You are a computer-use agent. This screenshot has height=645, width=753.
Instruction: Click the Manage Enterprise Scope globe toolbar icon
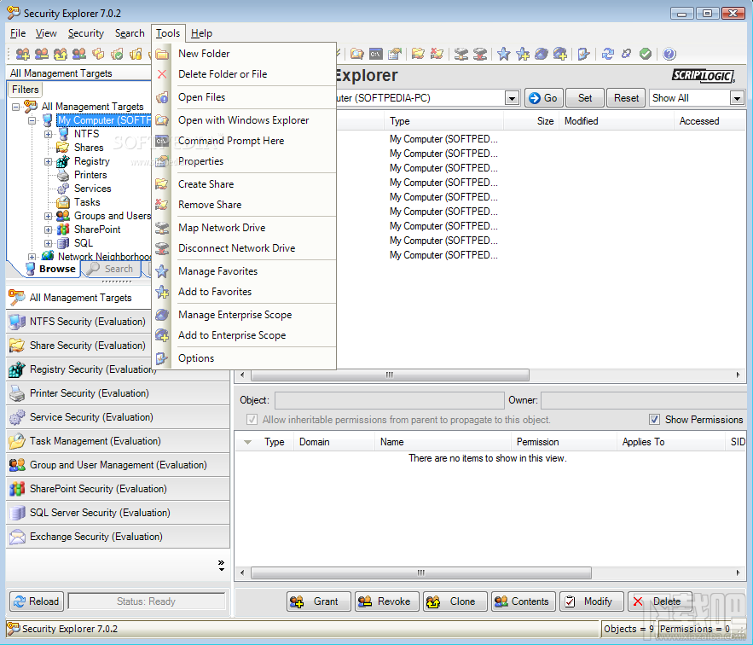tap(542, 54)
